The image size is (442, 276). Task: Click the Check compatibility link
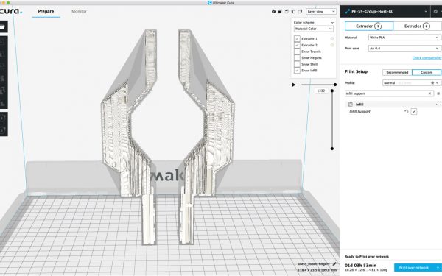pos(427,58)
